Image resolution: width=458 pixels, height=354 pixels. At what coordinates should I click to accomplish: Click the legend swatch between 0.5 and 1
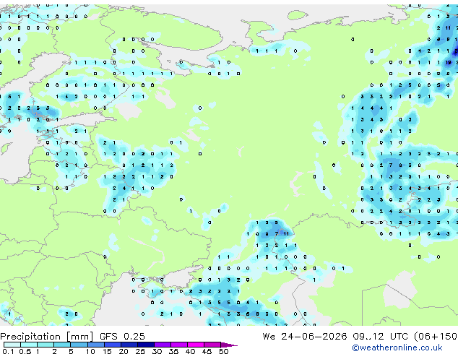tap(29, 345)
